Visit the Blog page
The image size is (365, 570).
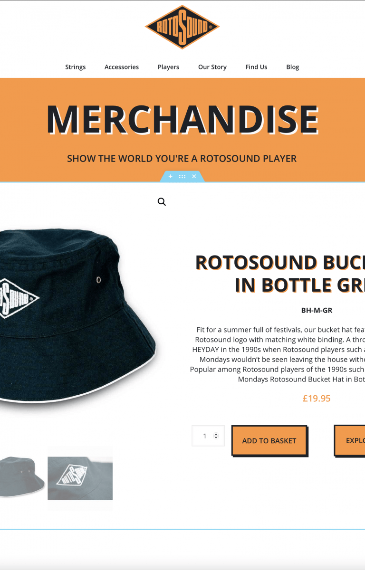point(293,67)
